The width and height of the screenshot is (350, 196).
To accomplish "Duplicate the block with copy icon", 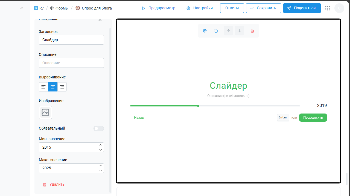I will [216, 31].
